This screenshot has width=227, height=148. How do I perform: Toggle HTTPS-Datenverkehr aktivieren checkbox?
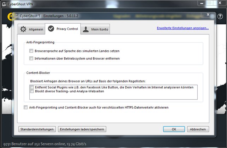26,107
